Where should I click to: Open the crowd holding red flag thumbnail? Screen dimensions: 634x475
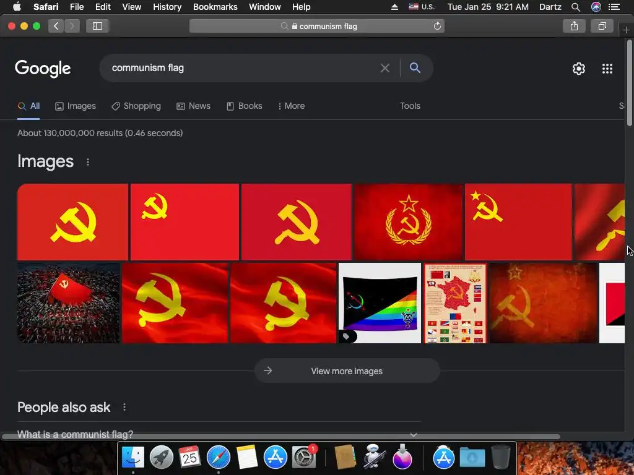(x=68, y=303)
